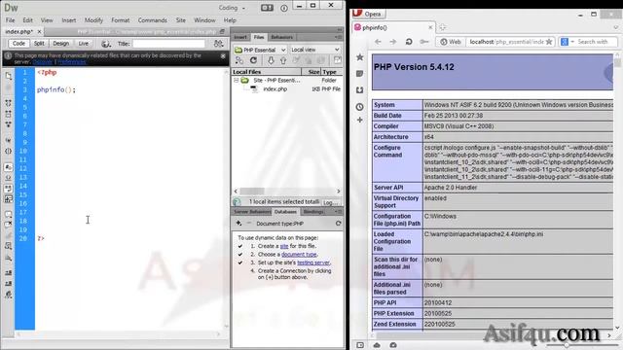The height and width of the screenshot is (350, 623).
Task: Click the 'document type' link
Action: point(299,255)
